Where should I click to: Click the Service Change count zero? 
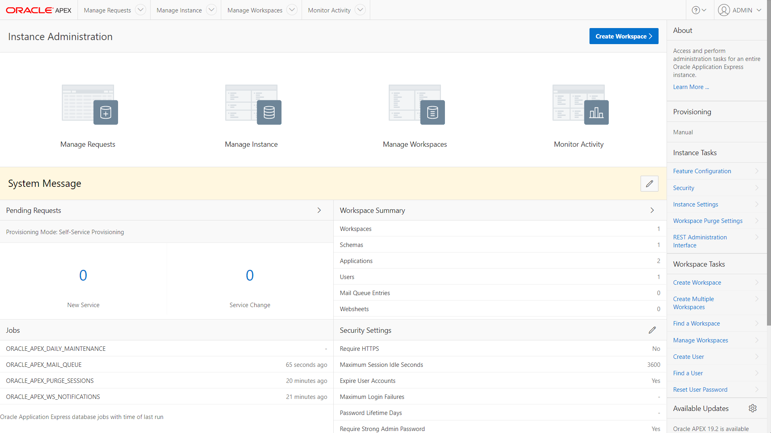(250, 275)
